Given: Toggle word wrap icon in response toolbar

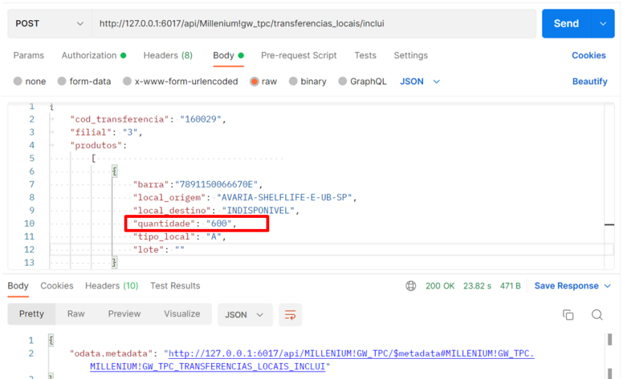Looking at the screenshot, I should click(290, 315).
